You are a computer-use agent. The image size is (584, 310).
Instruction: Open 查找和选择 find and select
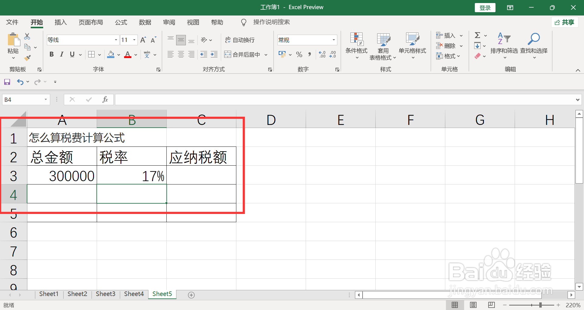coord(534,46)
